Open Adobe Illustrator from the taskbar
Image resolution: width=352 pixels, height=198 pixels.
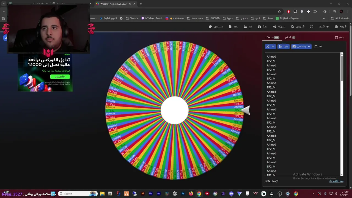click(x=142, y=194)
